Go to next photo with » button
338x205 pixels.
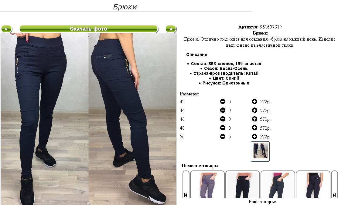click(x=171, y=29)
